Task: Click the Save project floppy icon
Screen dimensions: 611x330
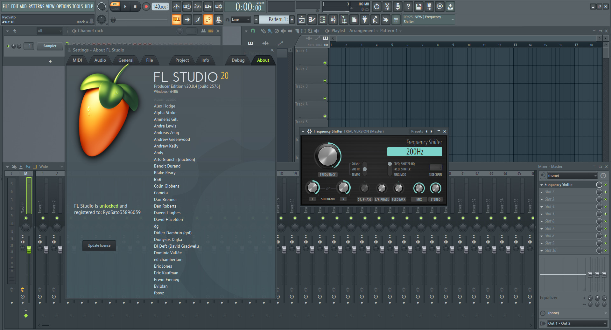Action: (419, 6)
